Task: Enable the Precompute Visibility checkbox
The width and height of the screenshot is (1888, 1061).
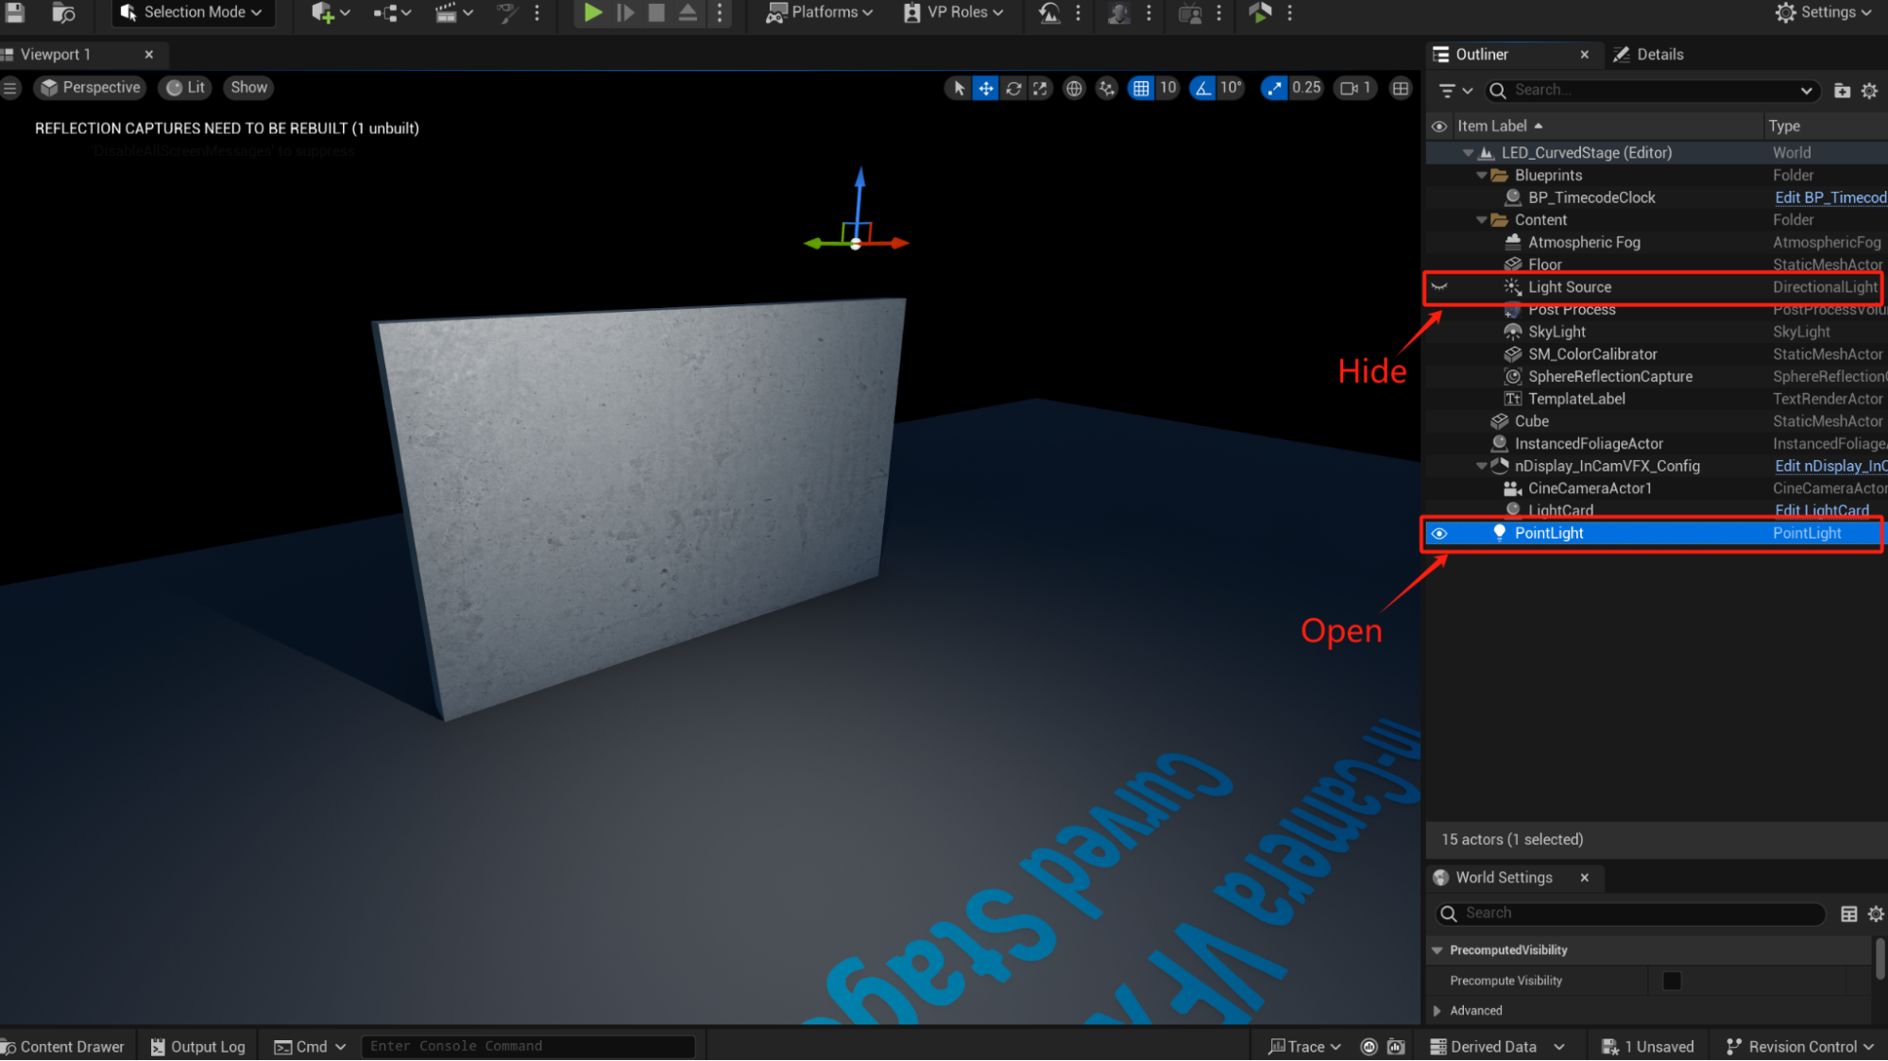Action: point(1671,981)
